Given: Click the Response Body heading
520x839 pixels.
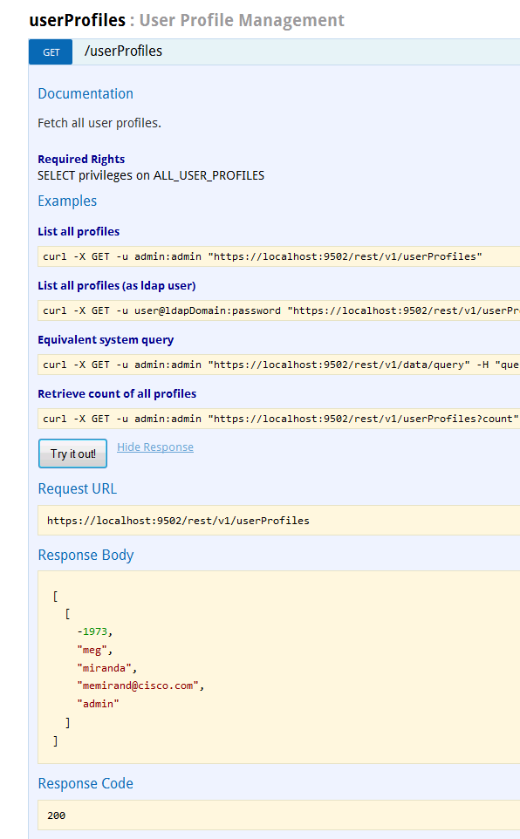Looking at the screenshot, I should [x=86, y=555].
